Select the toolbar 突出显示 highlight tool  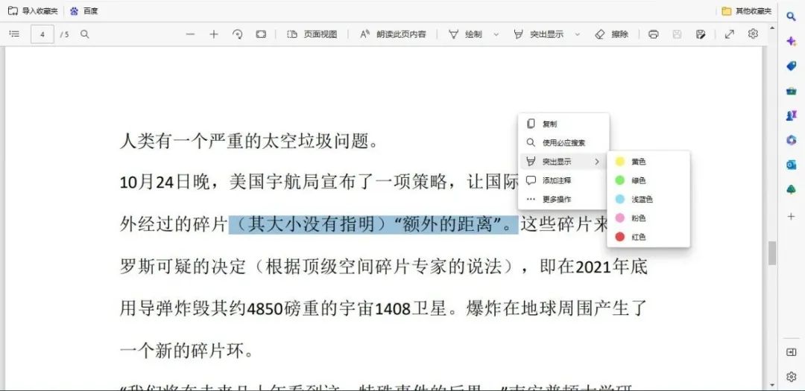coord(539,34)
